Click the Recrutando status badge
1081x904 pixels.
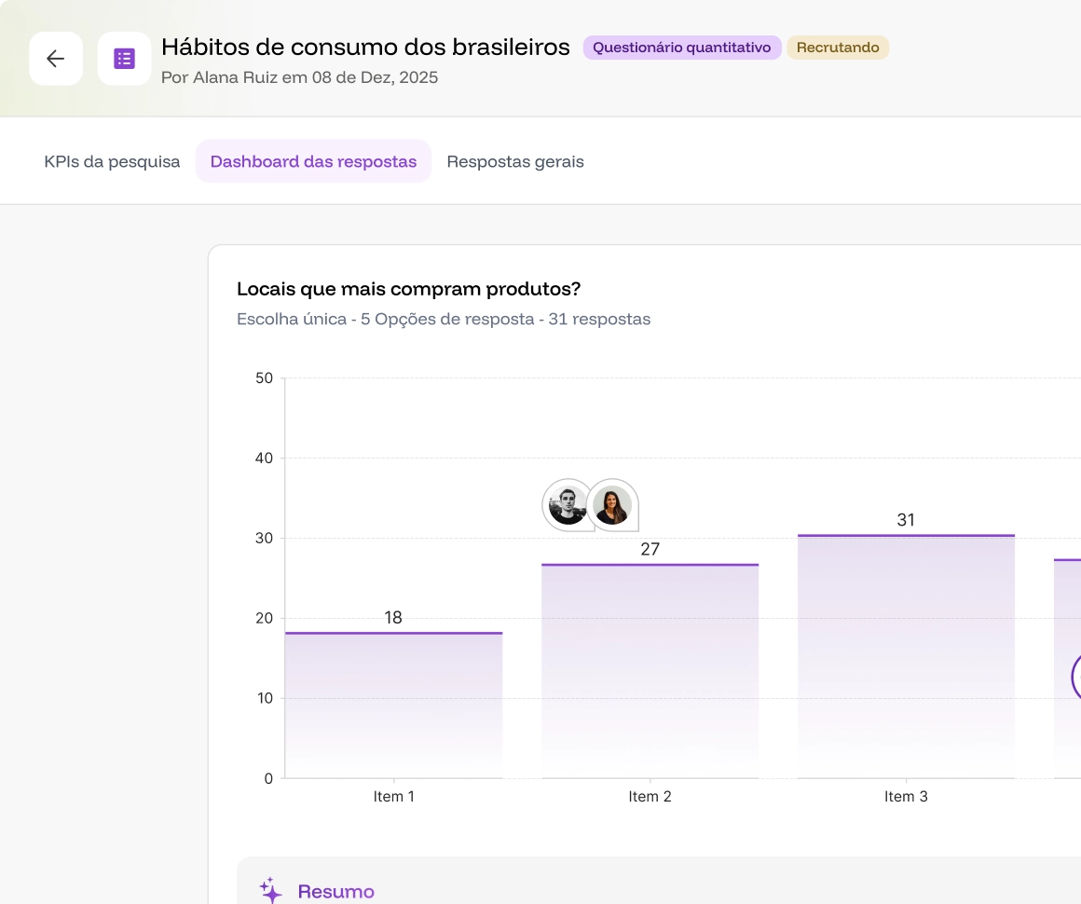pos(838,48)
